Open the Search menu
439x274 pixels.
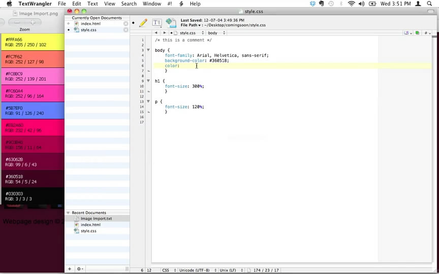129,4
